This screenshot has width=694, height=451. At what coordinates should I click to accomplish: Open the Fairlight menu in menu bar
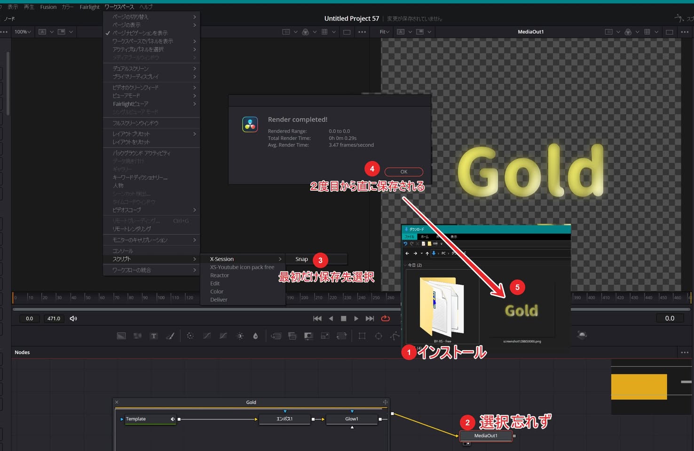tap(89, 7)
